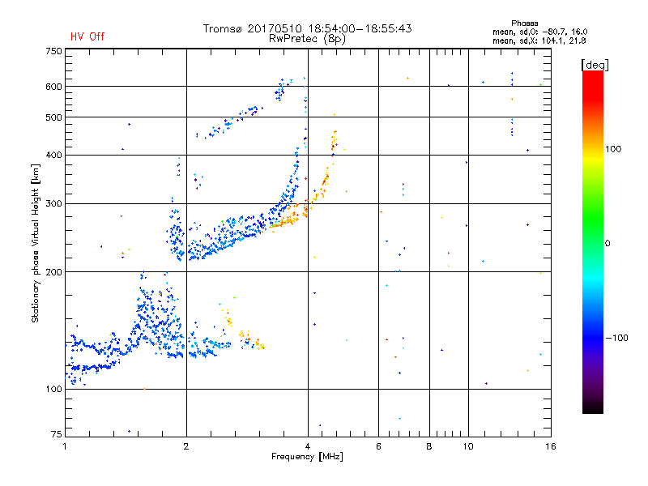Click the x-axis tick label '2'
This screenshot has height=486, width=648.
click(186, 446)
